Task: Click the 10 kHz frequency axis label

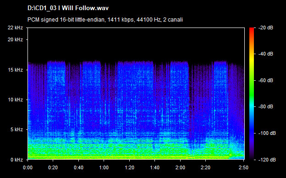Action: (x=15, y=100)
